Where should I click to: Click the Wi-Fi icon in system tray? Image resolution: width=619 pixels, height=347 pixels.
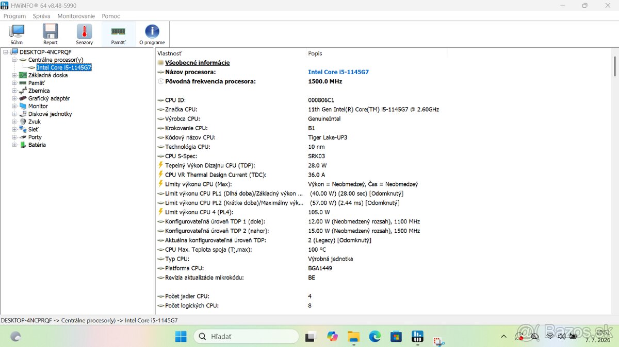(x=550, y=336)
